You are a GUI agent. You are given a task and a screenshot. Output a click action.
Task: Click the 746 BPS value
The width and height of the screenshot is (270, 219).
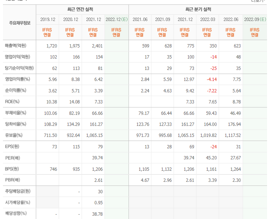coord(54,169)
